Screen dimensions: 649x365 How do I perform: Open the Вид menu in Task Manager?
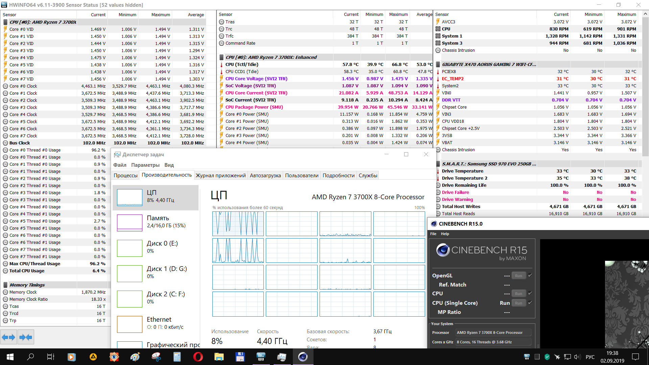pos(169,165)
